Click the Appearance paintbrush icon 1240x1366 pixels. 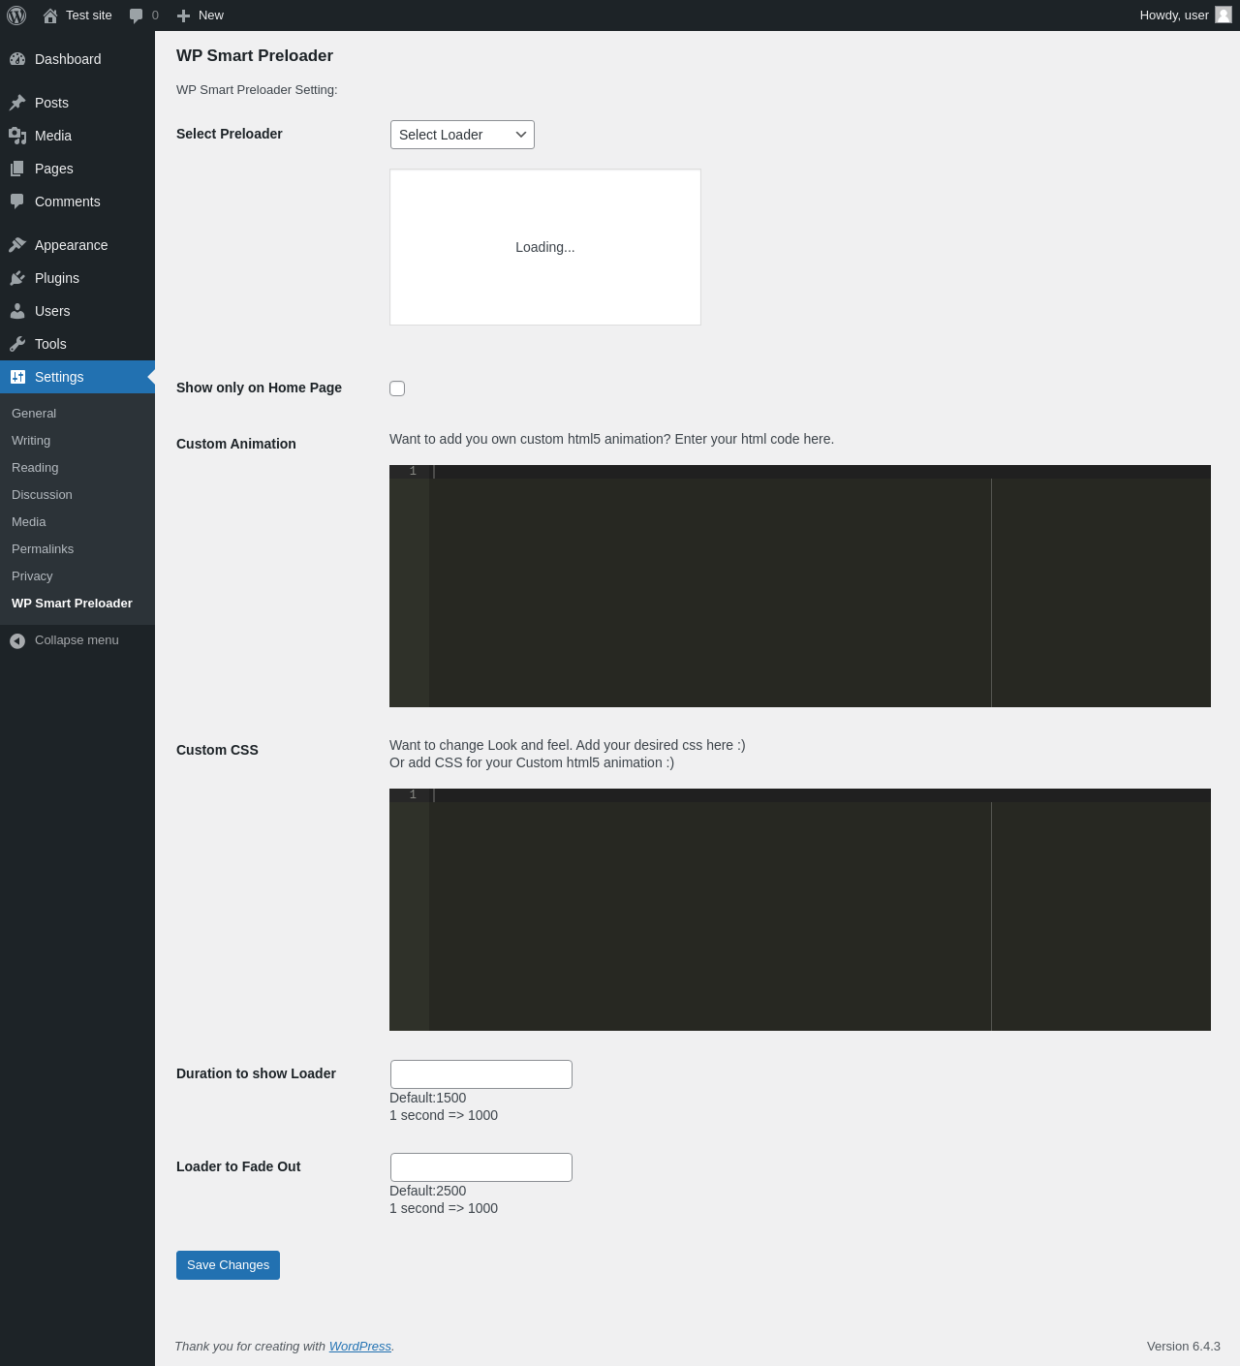click(17, 245)
